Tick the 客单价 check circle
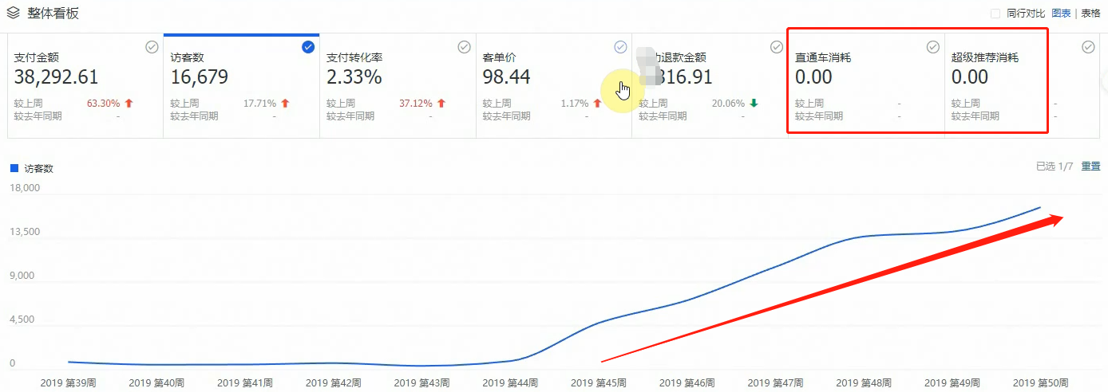The width and height of the screenshot is (1108, 392). click(620, 47)
